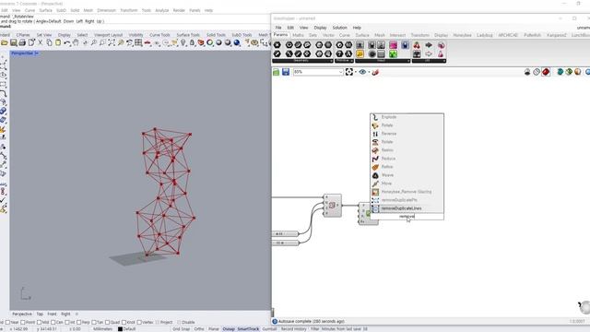Click Save icon in Rhino toolbar
The width and height of the screenshot is (590, 332).
tap(14, 43)
